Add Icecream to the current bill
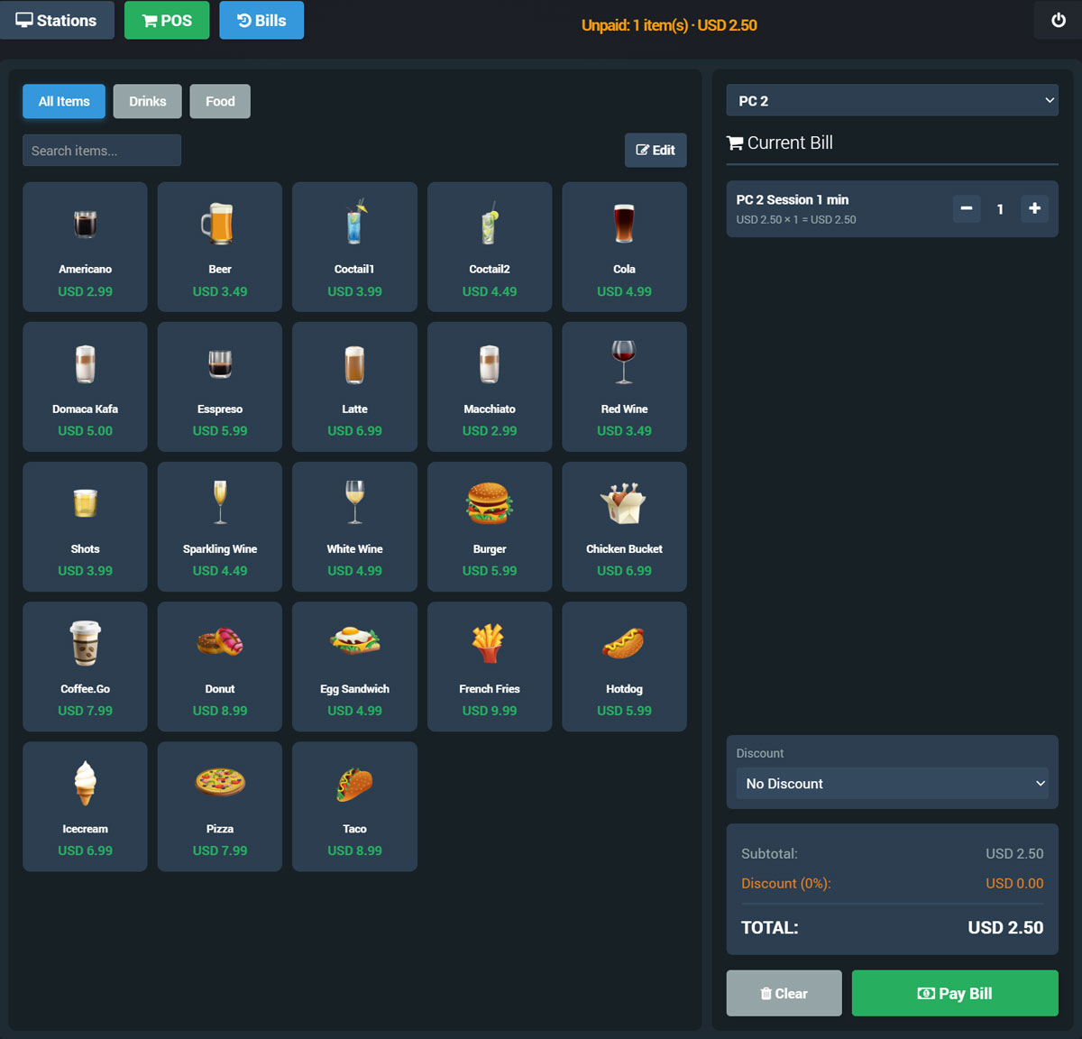The width and height of the screenshot is (1082, 1039). [x=85, y=805]
